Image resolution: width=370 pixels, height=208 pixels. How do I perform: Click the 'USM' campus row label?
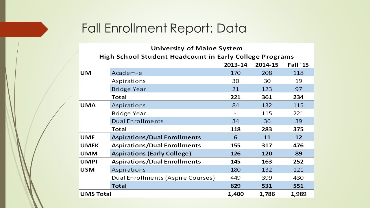pyautogui.click(x=87, y=169)
